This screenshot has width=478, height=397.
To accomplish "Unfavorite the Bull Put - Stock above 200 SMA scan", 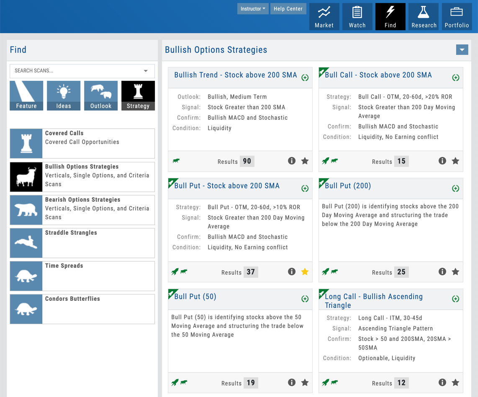I will tap(305, 272).
